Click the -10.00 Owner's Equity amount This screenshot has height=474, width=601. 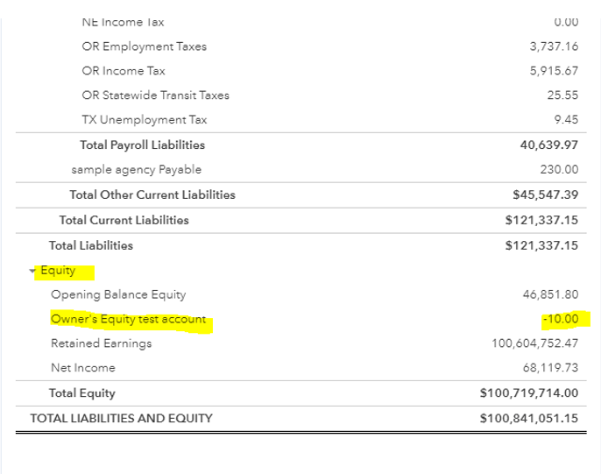point(561,319)
